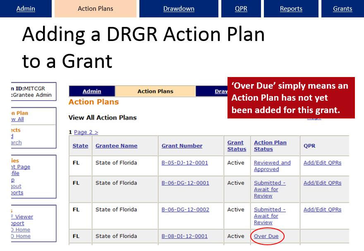Open the Admin tab in top navigation
The height and width of the screenshot is (251, 364).
pos(26,8)
